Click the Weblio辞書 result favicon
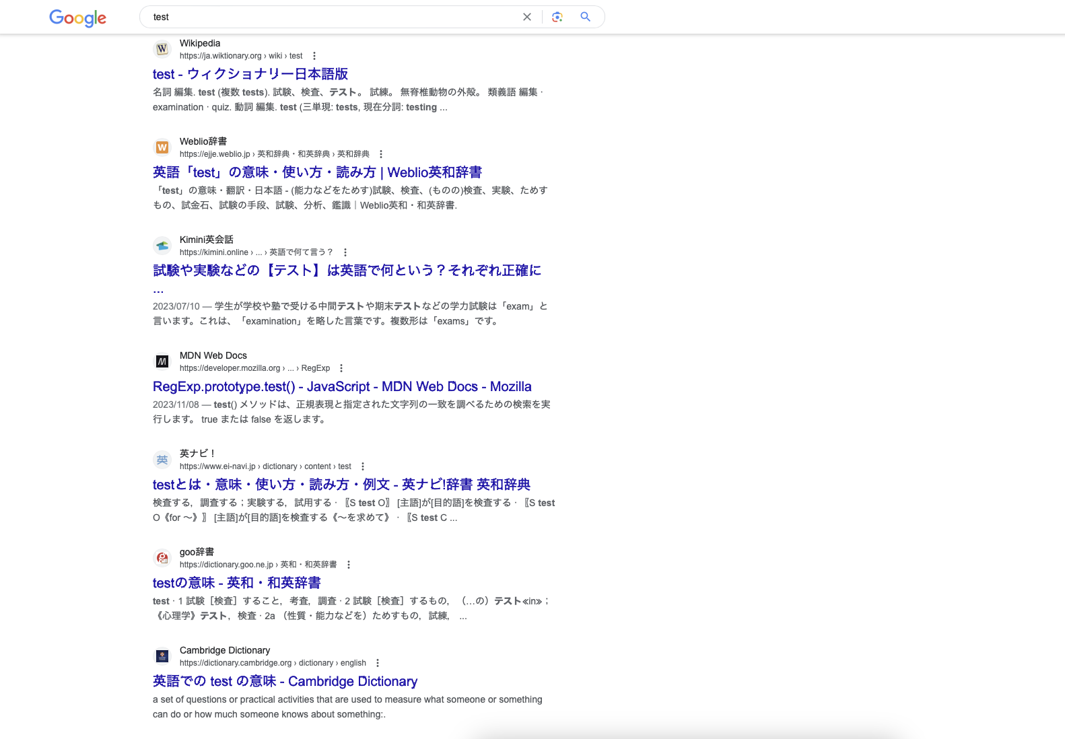Image resolution: width=1065 pixels, height=739 pixels. click(x=162, y=147)
